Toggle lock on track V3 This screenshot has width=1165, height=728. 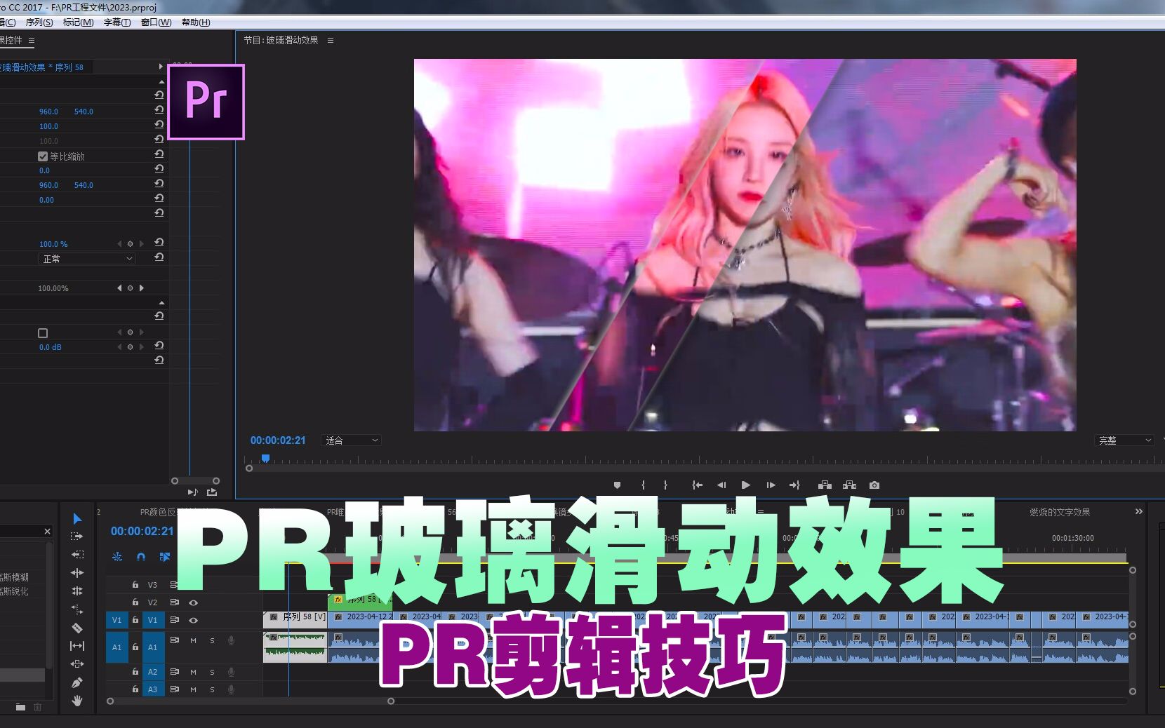[x=135, y=584]
